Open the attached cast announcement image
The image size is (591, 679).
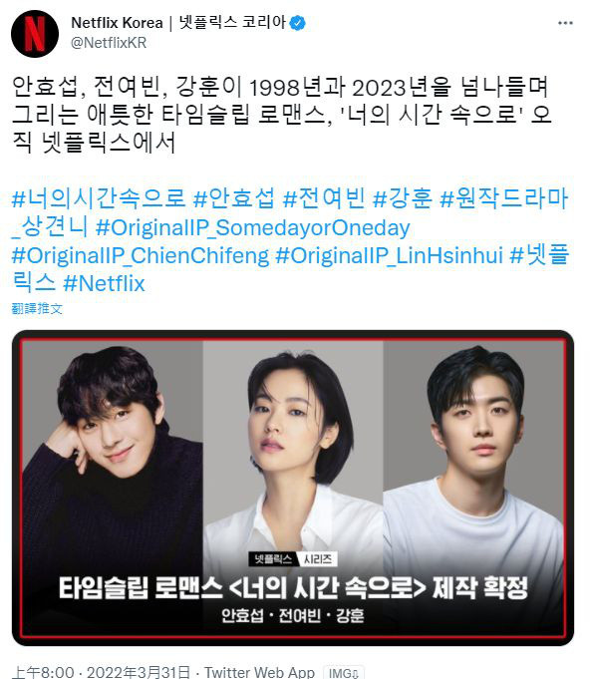[293, 488]
